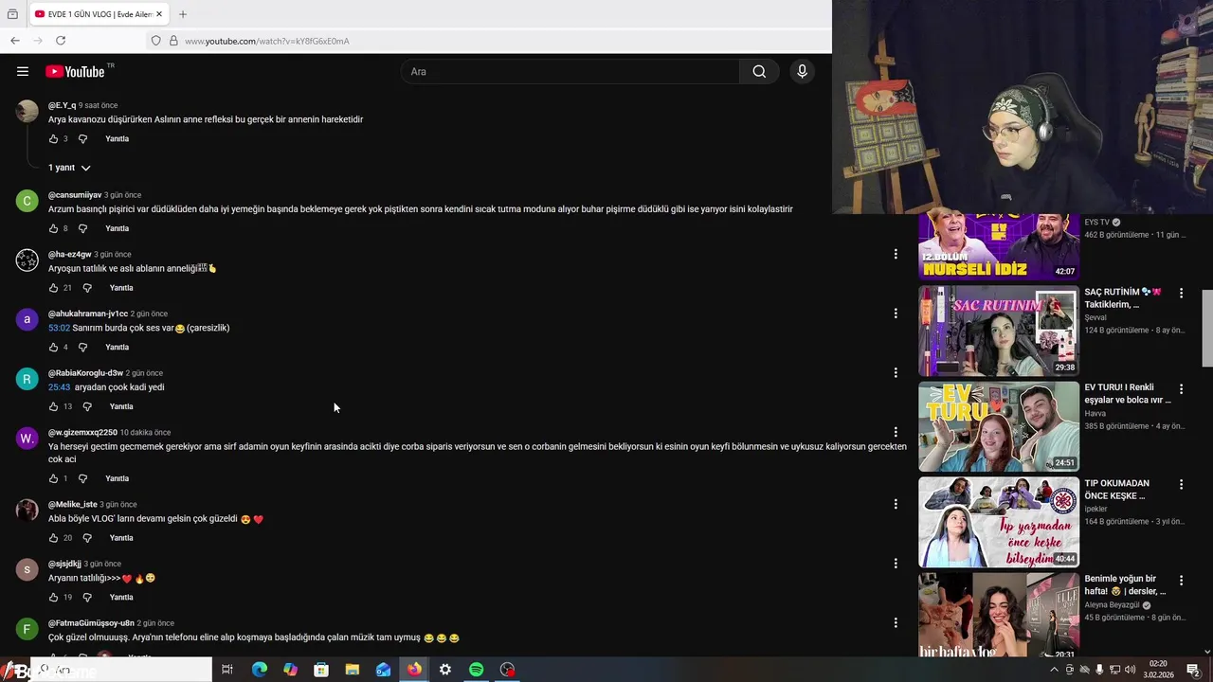Image resolution: width=1213 pixels, height=682 pixels.
Task: Like @Melike_iste's comment
Action: tap(53, 538)
